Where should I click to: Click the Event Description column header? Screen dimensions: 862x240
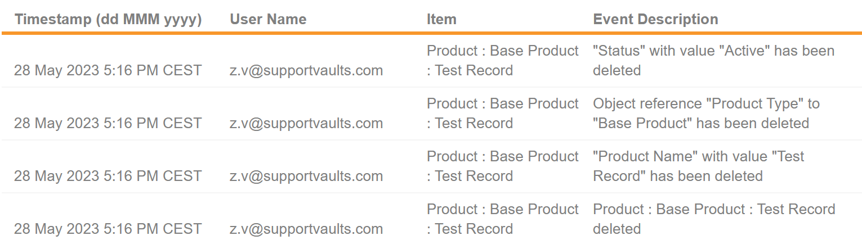click(655, 20)
